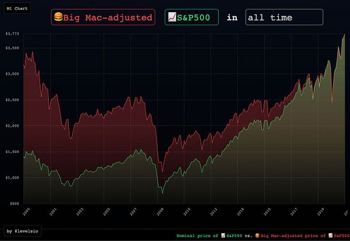
Task: Click the hamburger emoji in the Big Mac-adjusted selector
Action: 58,17
